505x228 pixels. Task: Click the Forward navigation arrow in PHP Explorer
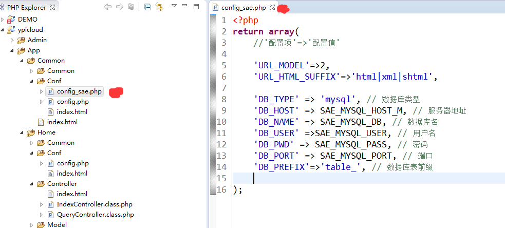[x=119, y=7]
